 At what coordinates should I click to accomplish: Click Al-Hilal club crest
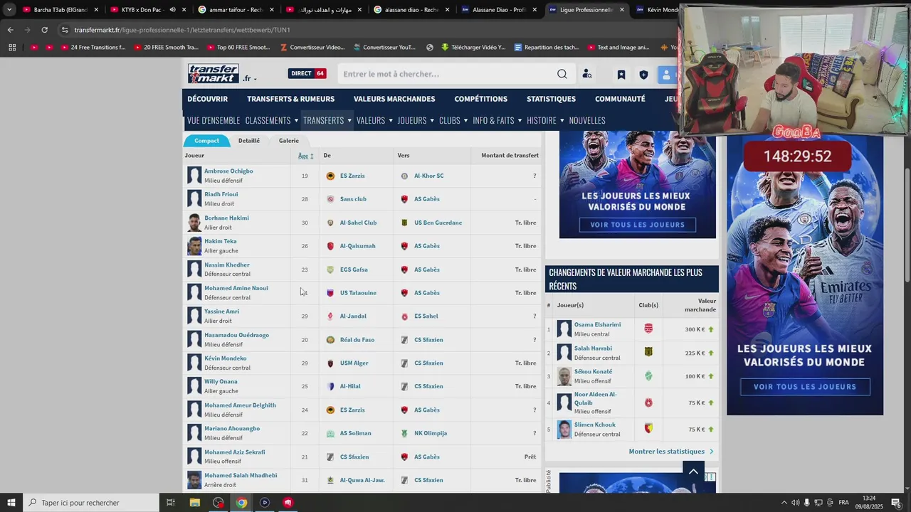pos(330,387)
